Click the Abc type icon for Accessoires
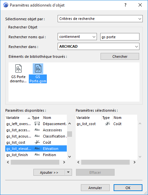This screenshot has height=195, width=148. pos(37,130)
